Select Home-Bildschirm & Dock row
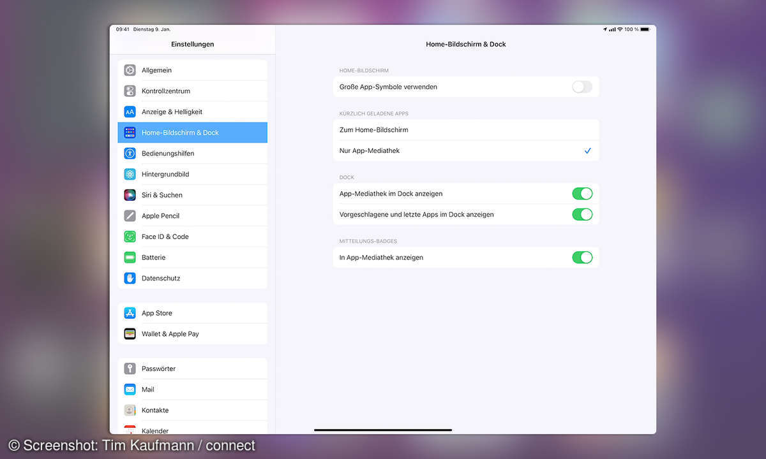The image size is (766, 459). click(193, 133)
